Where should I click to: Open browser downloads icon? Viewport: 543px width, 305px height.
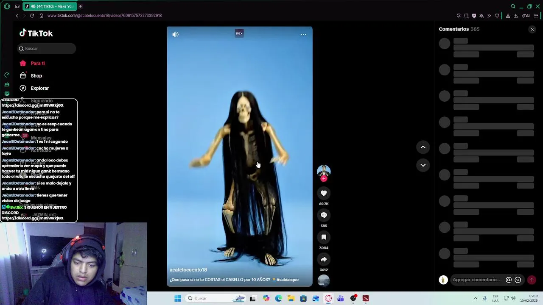[x=515, y=16]
